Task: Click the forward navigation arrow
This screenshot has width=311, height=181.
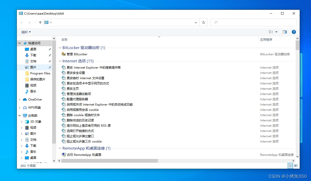Action: [29, 22]
